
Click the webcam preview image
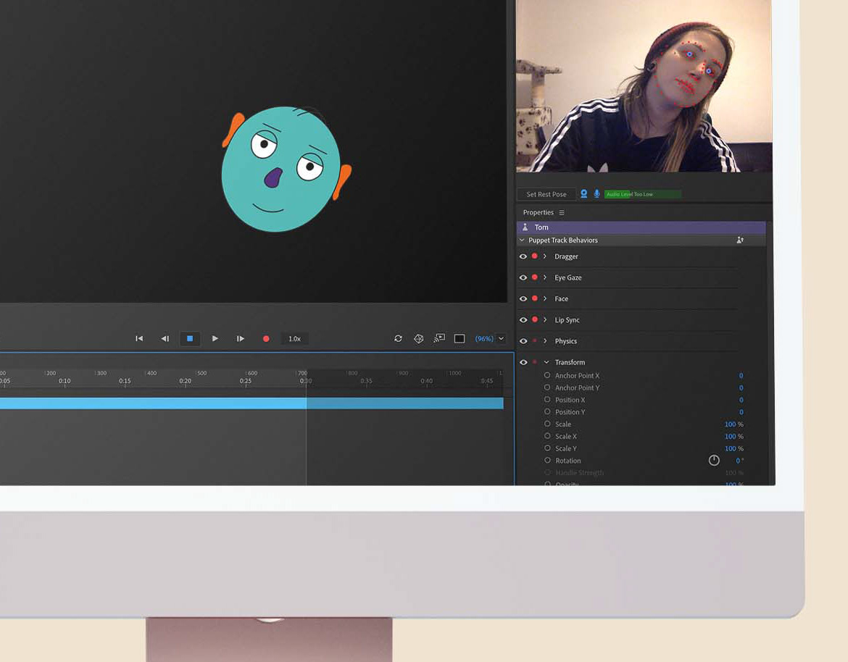coord(644,86)
